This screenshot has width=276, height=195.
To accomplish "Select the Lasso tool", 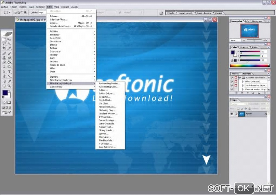I will pos(4,44).
